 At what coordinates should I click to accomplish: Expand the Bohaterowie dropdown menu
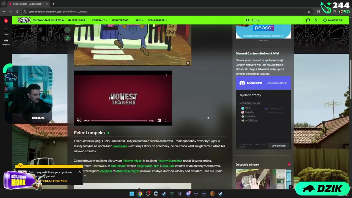point(122,20)
